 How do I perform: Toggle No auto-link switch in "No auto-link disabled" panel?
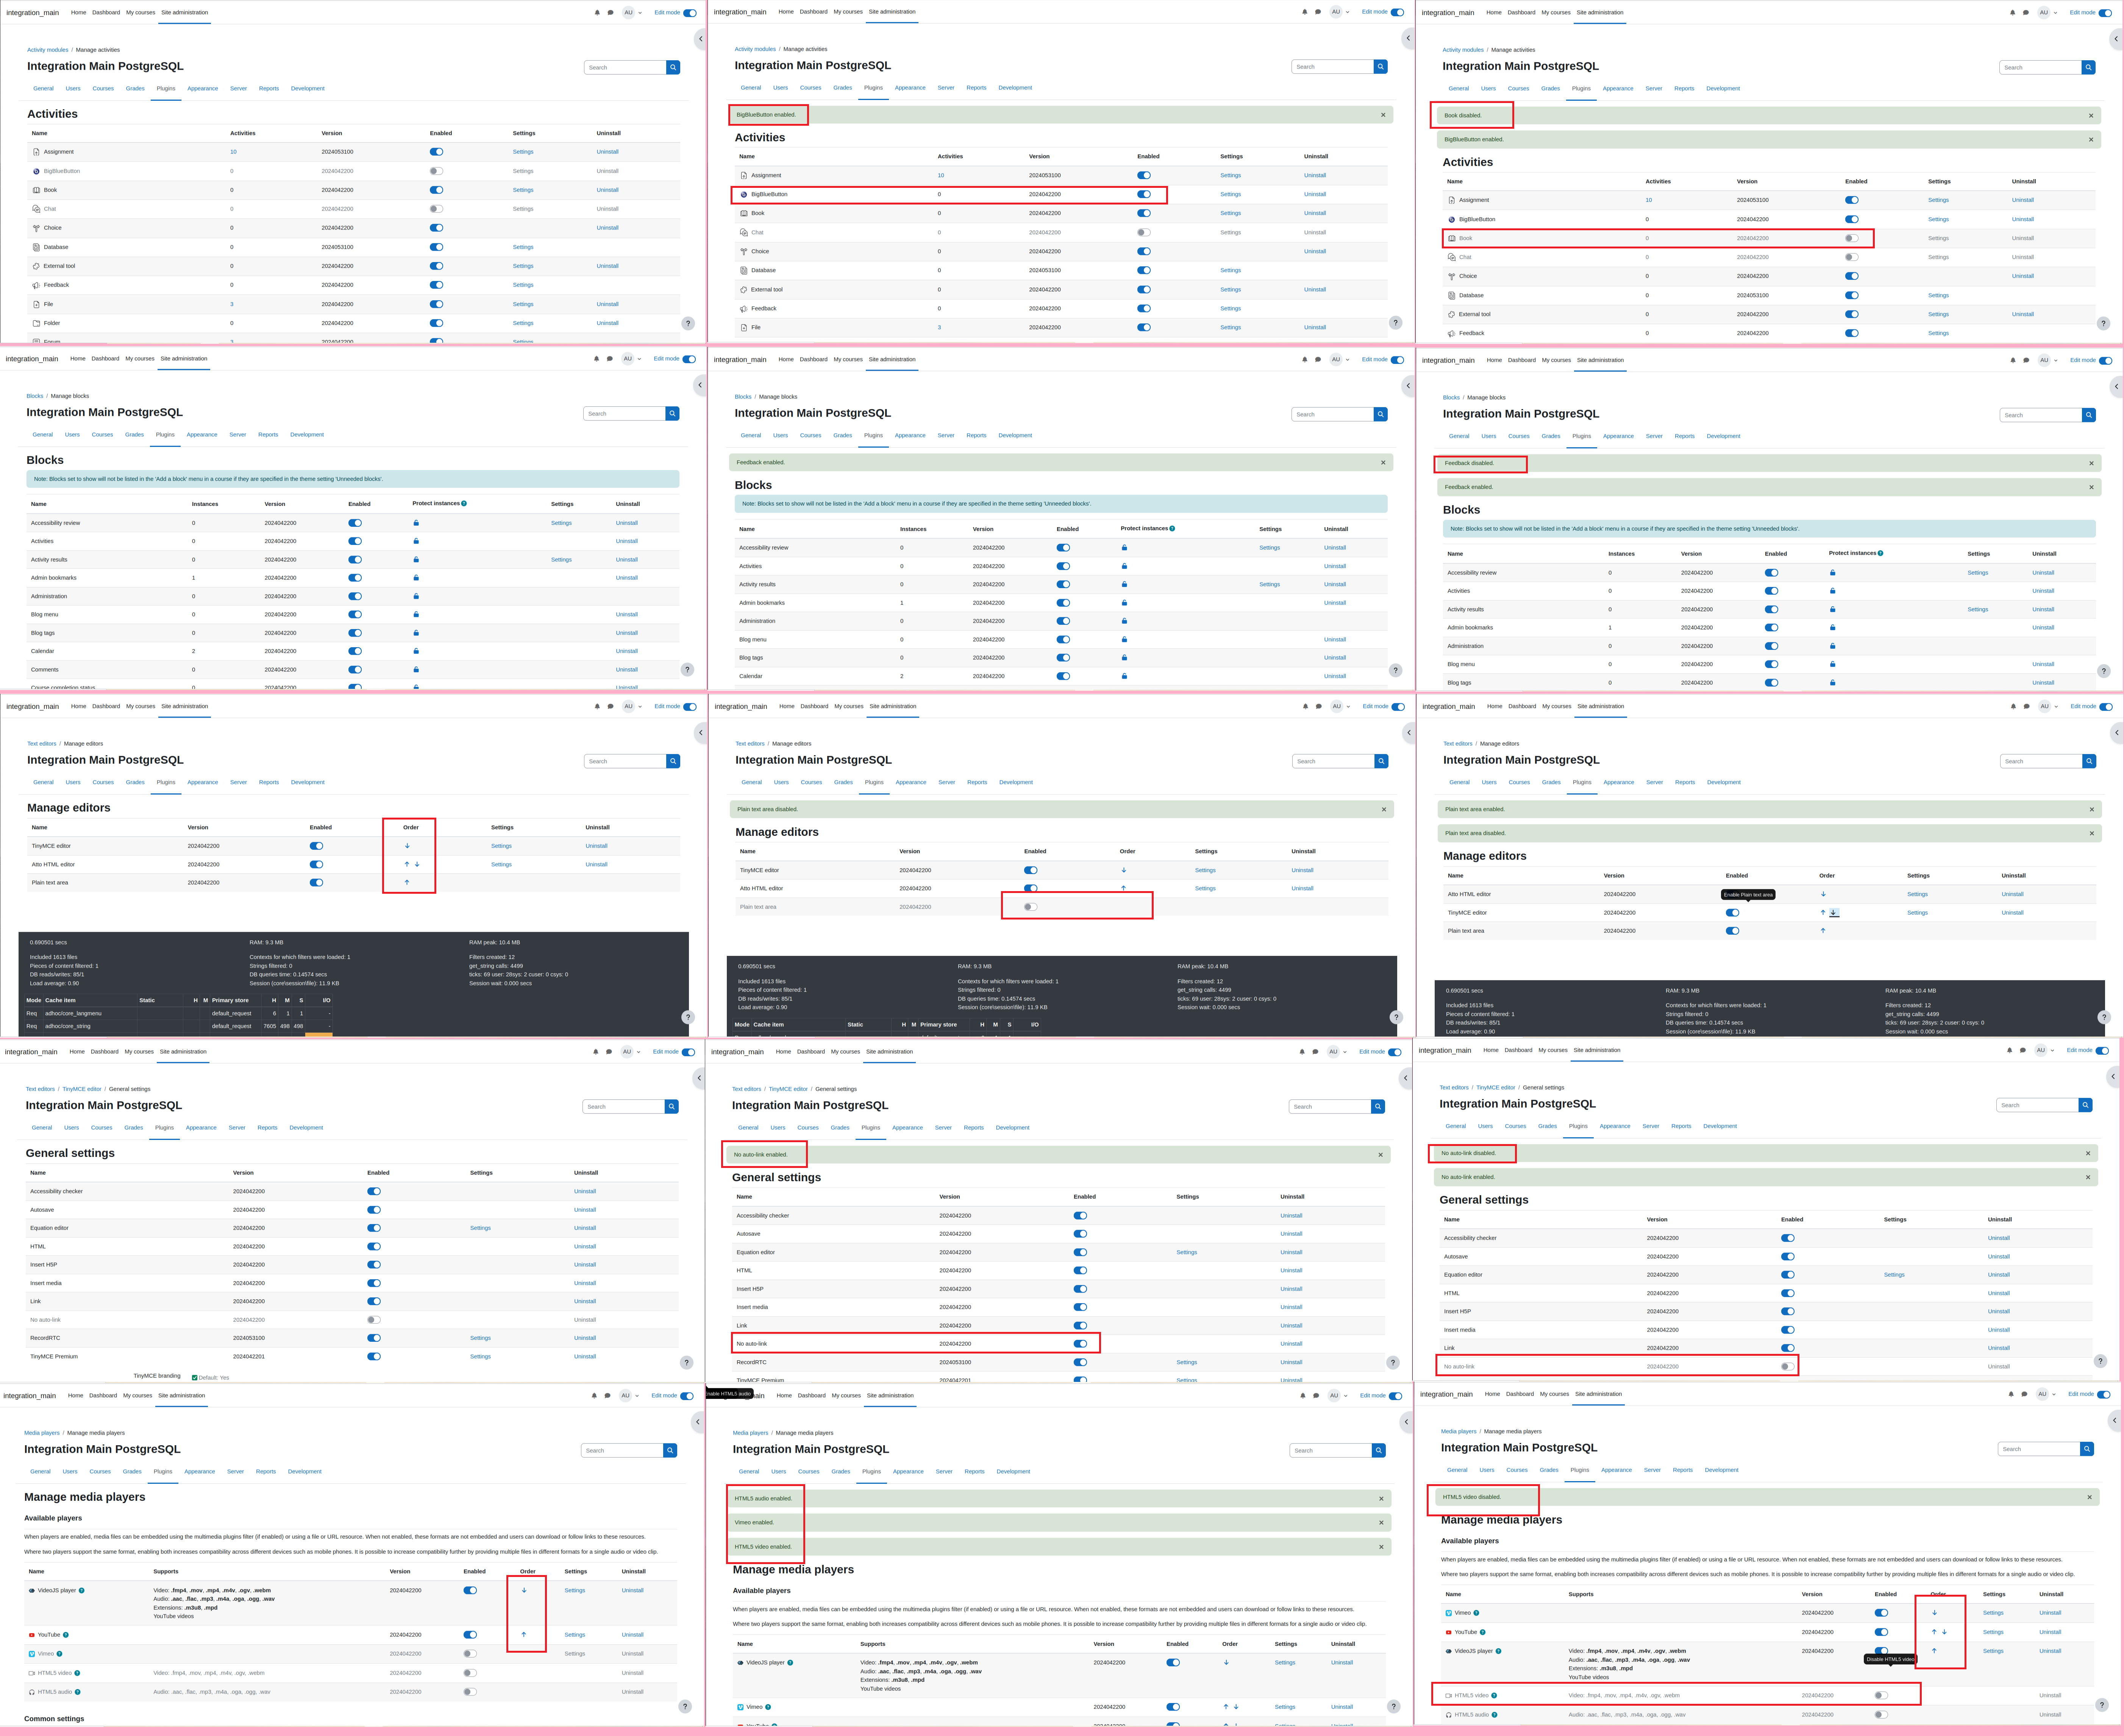1788,1367
